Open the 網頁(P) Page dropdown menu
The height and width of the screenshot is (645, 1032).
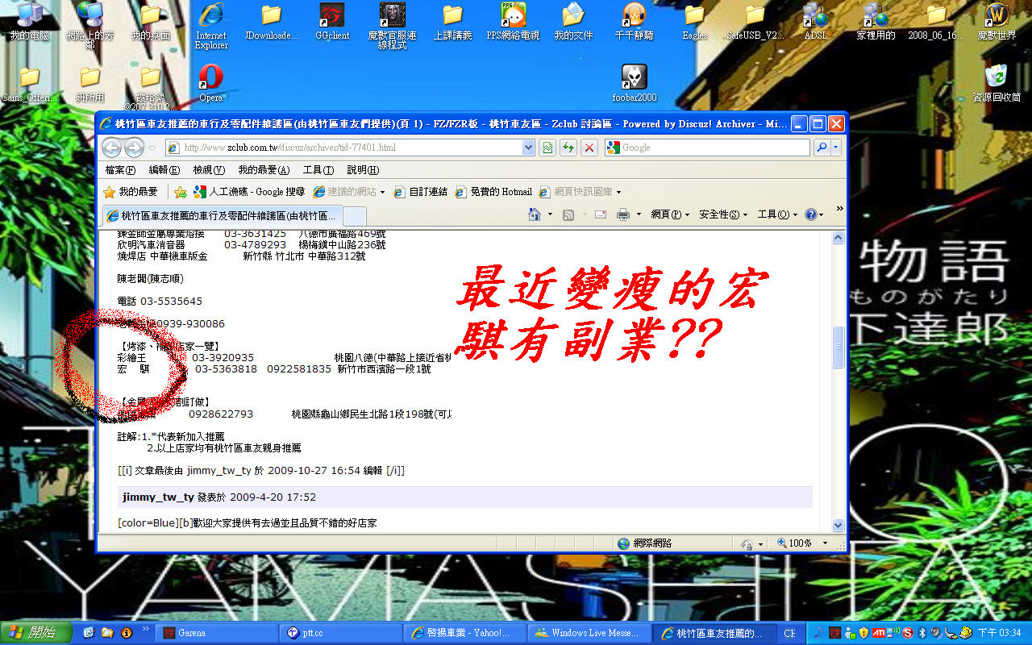[671, 214]
